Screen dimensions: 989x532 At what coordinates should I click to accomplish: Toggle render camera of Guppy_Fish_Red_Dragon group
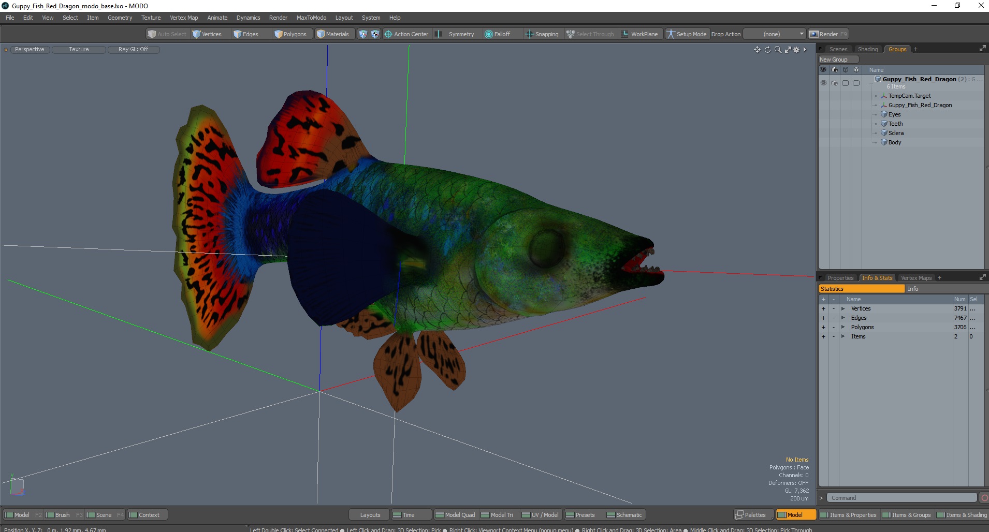click(x=834, y=83)
